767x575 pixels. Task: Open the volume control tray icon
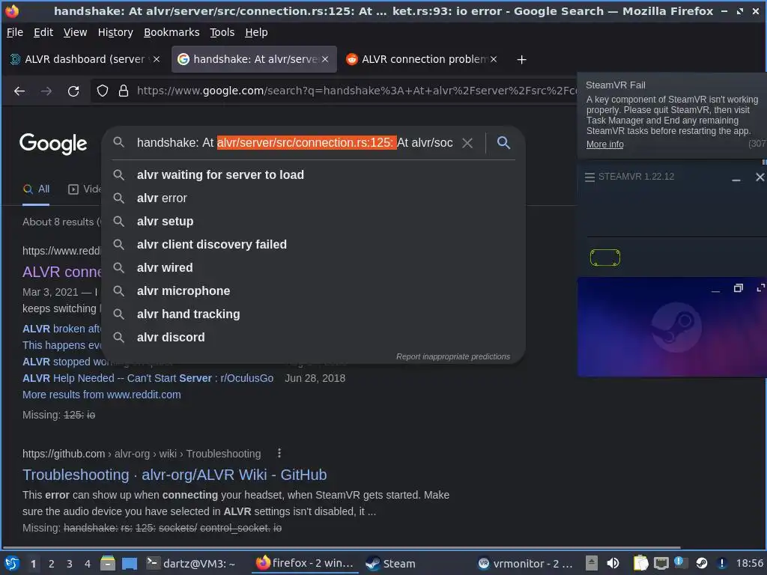(x=613, y=564)
